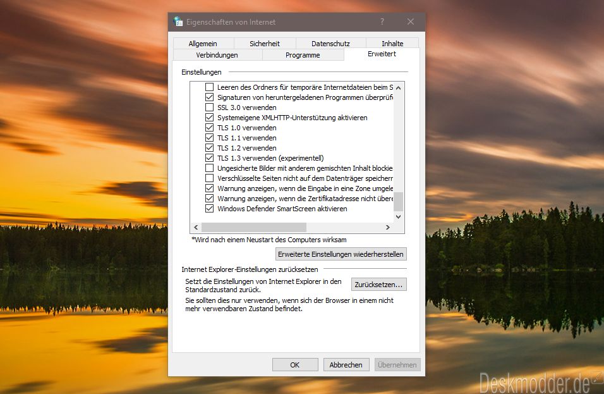Screen dimensions: 604x394
Task: Disable Windows Defender SmartScreen aktivieren
Action: click(209, 209)
